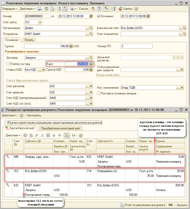Open selection ellipsis for Ставка НДС
The width and height of the screenshot is (190, 209).
point(40,70)
